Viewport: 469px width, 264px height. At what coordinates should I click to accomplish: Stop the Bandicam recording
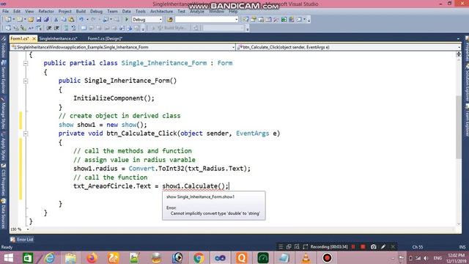coord(363,247)
